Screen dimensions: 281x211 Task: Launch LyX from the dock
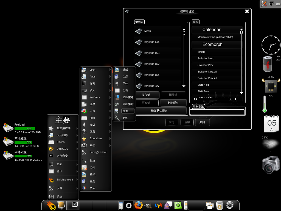[158, 206]
